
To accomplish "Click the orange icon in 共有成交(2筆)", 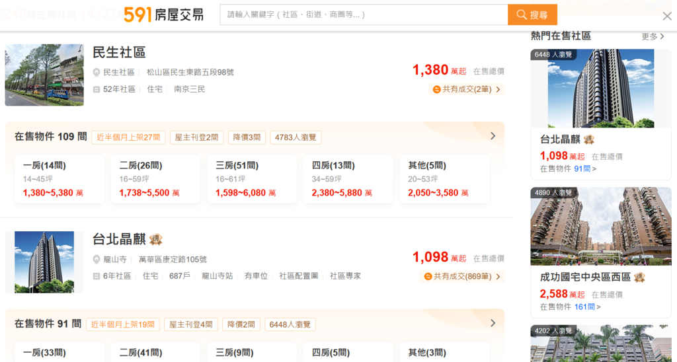I will click(x=436, y=90).
